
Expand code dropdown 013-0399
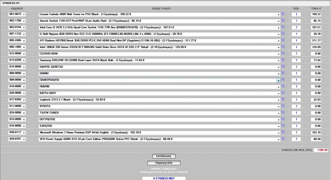point(17,60)
